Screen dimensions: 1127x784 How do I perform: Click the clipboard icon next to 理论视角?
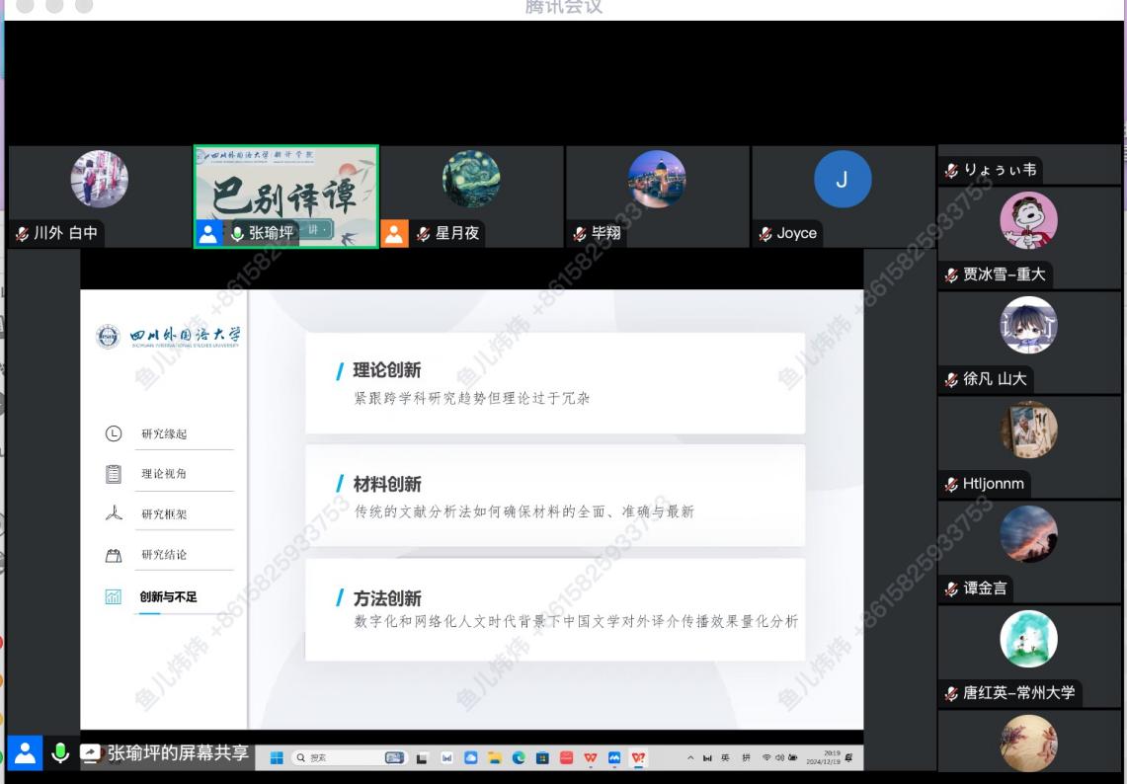pyautogui.click(x=114, y=474)
